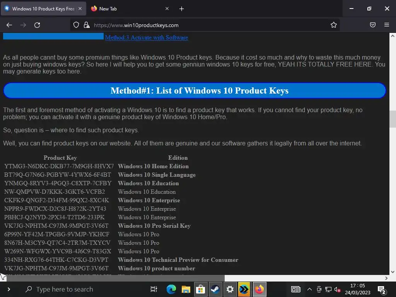
Task: Go back to the previous page
Action: click(9, 25)
